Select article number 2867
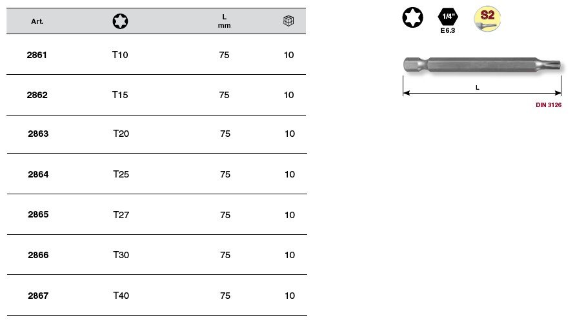The image size is (575, 324). (38, 296)
